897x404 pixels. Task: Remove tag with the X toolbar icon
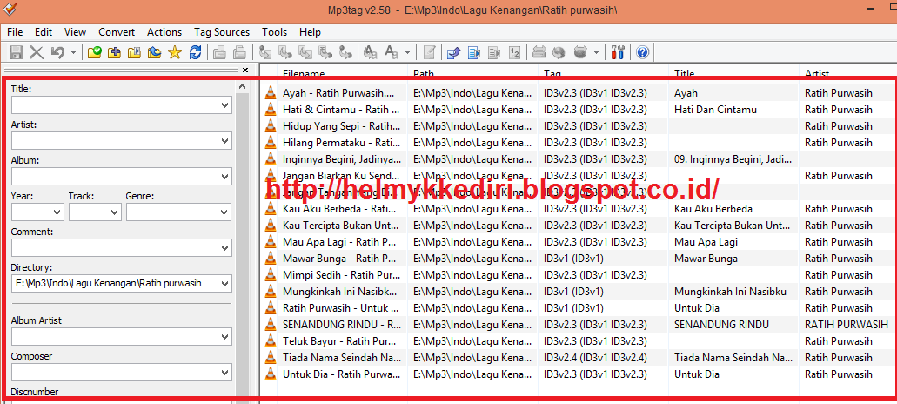pos(37,52)
